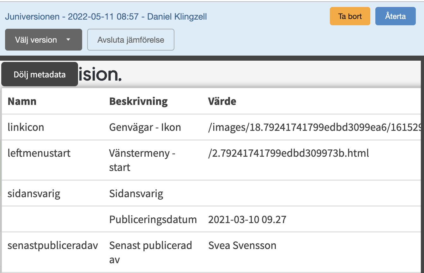
Task: Select the linkicon row name
Action: (x=26, y=127)
